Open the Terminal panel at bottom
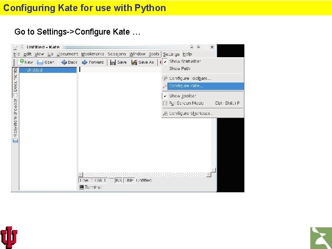Screen dimensions: 332x249 point(90,187)
